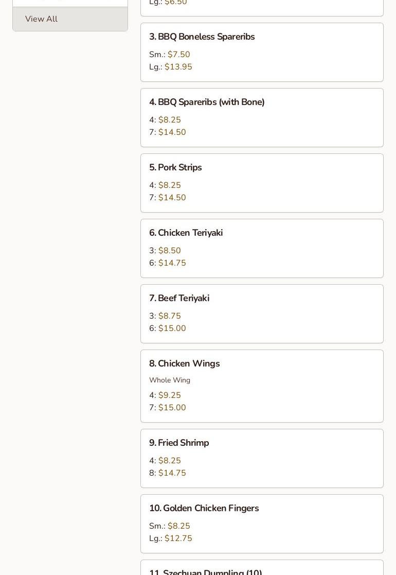Viewport: 396px width, 575px height.
Task: Click the Whole Wing description text
Action: (170, 380)
